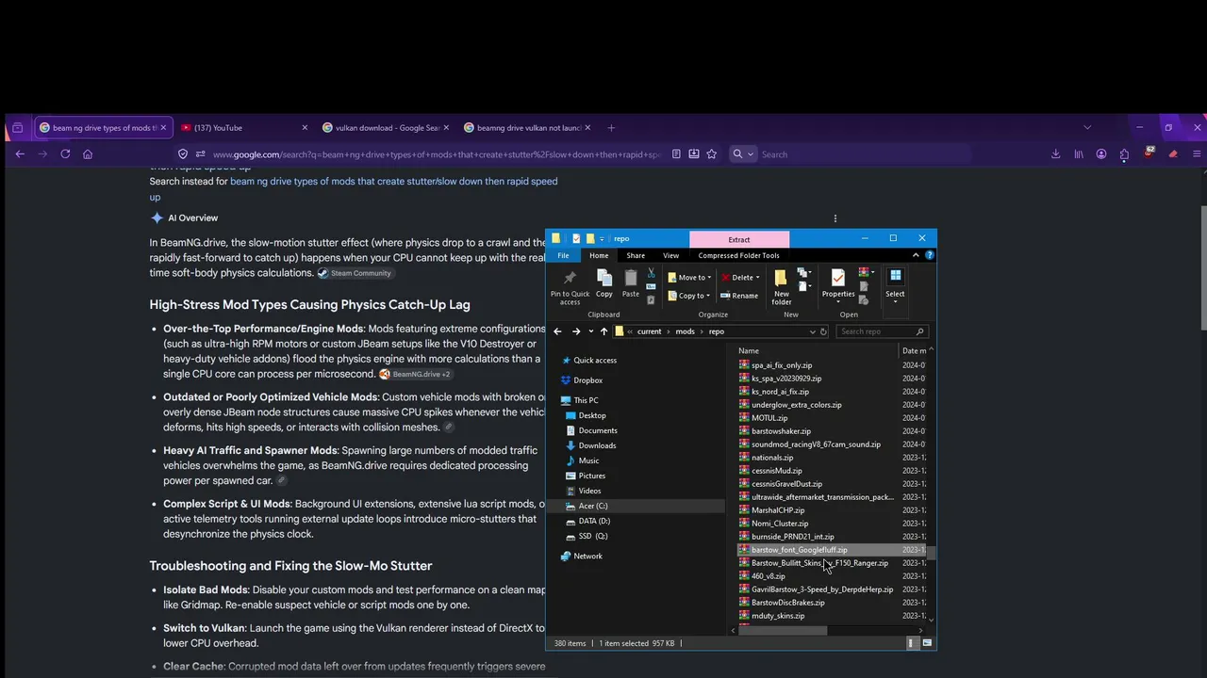Image resolution: width=1207 pixels, height=678 pixels.
Task: Open the Compressed Folder Tools tab
Action: [x=738, y=255]
